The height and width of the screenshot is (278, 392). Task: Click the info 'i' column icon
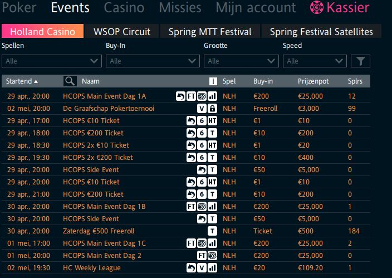(x=213, y=81)
